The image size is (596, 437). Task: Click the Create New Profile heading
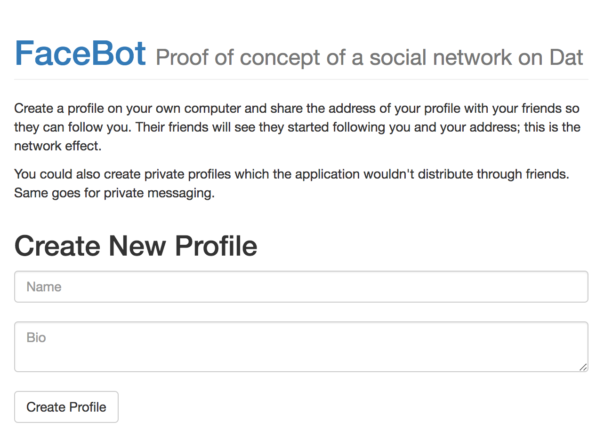(x=136, y=246)
